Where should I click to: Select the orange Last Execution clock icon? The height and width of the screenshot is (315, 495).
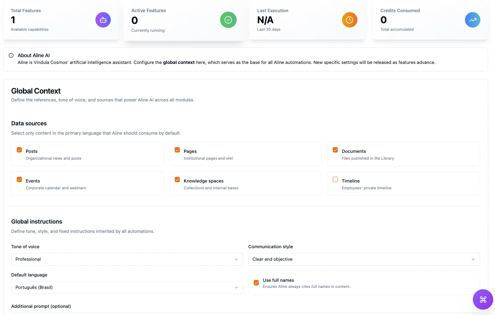click(x=350, y=20)
